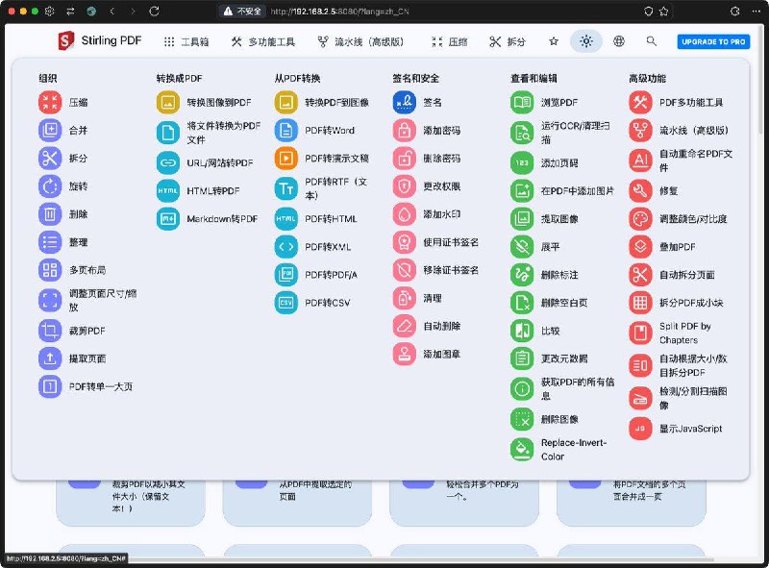This screenshot has height=568, width=769.
Task: Toggle dark mode with the sun icon
Action: (586, 41)
